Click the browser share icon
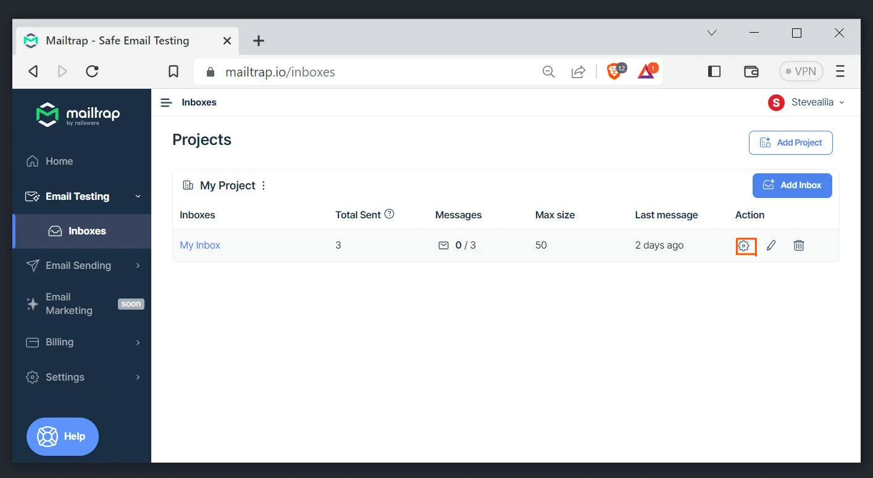Viewport: 873px width, 478px height. (x=578, y=72)
